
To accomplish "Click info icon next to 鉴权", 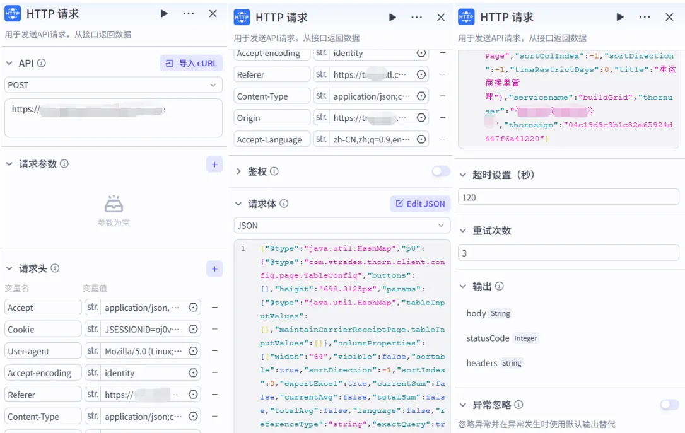I will point(274,171).
